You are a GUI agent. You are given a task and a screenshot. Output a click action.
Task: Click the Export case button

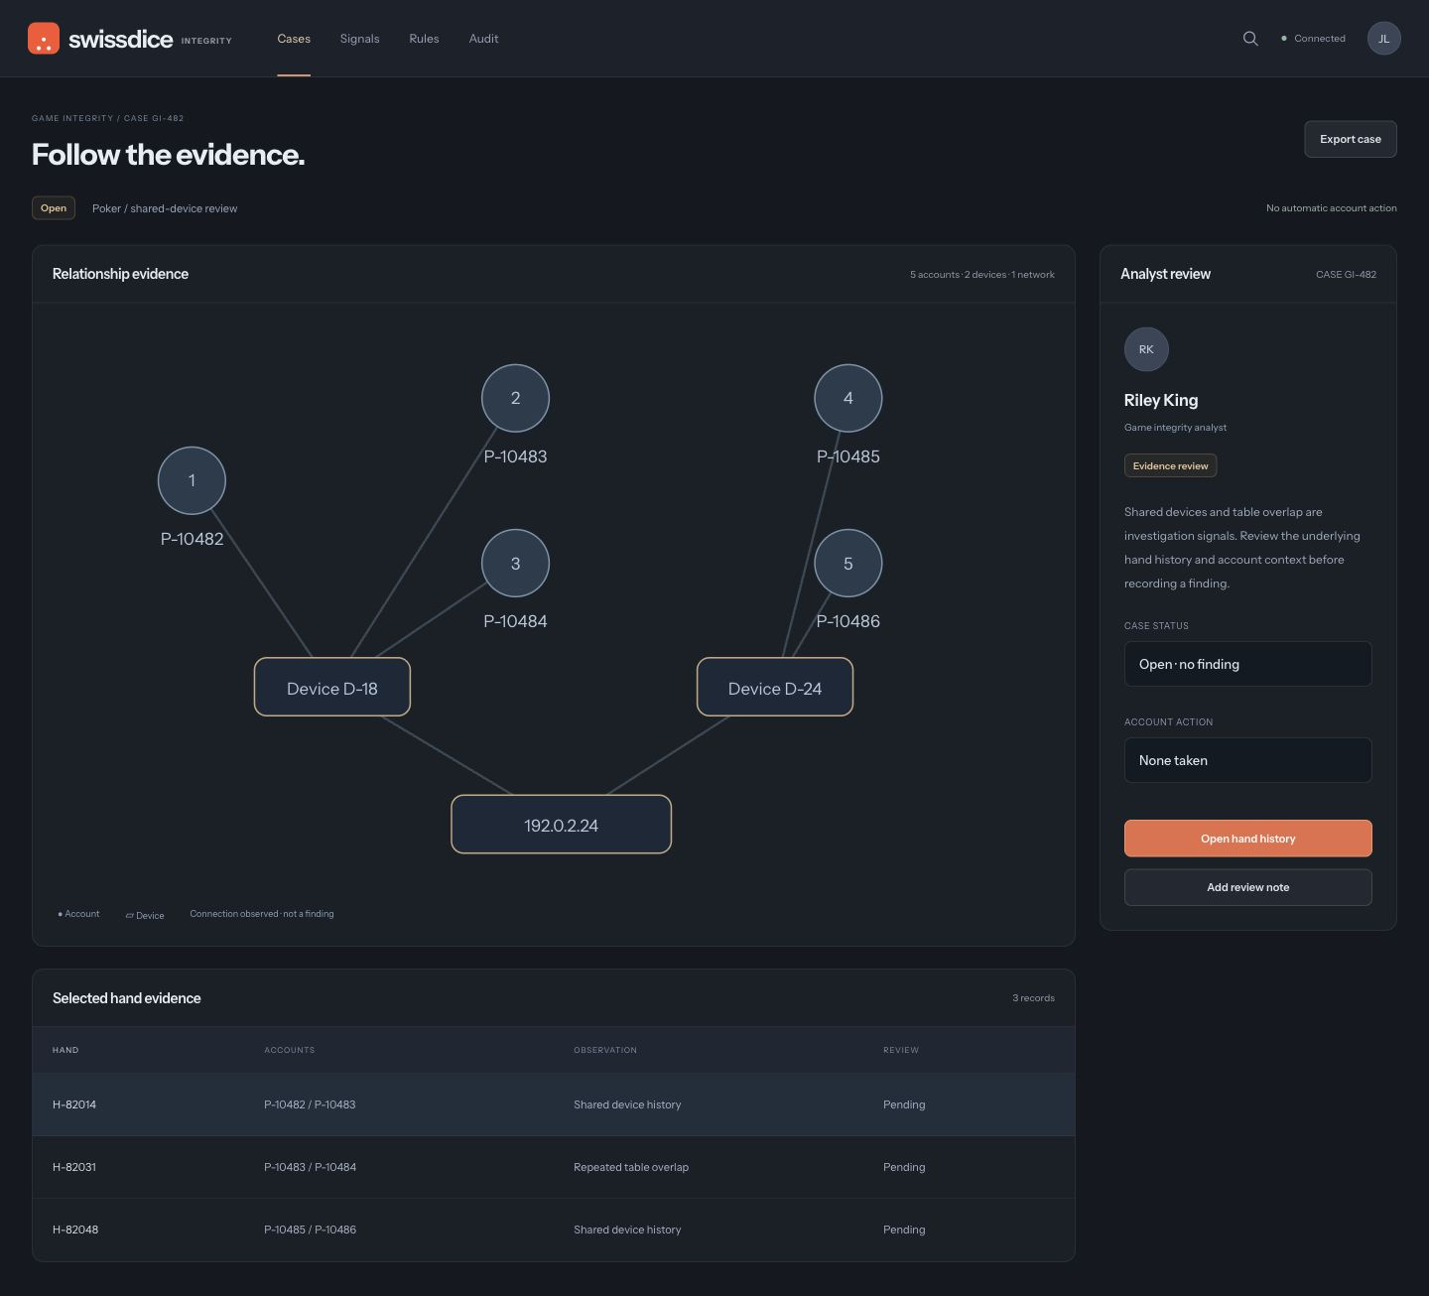point(1350,139)
